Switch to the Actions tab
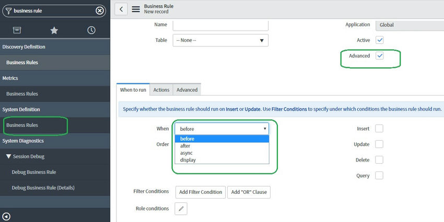 pos(161,90)
